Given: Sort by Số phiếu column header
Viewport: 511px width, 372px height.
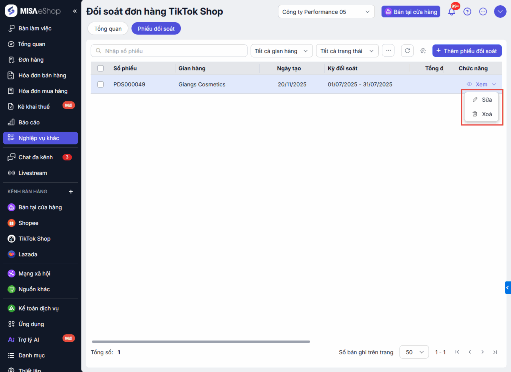Looking at the screenshot, I should 125,68.
